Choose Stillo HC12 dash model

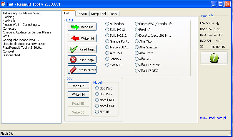[x=115, y=30]
